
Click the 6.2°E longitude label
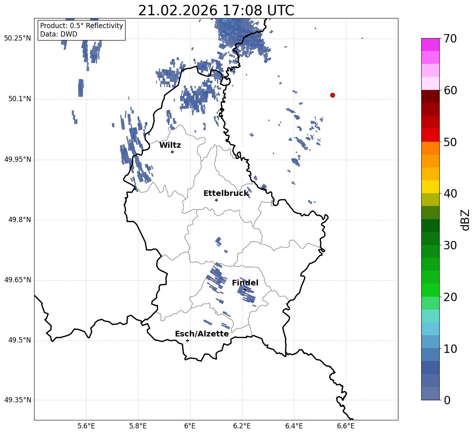tap(242, 426)
